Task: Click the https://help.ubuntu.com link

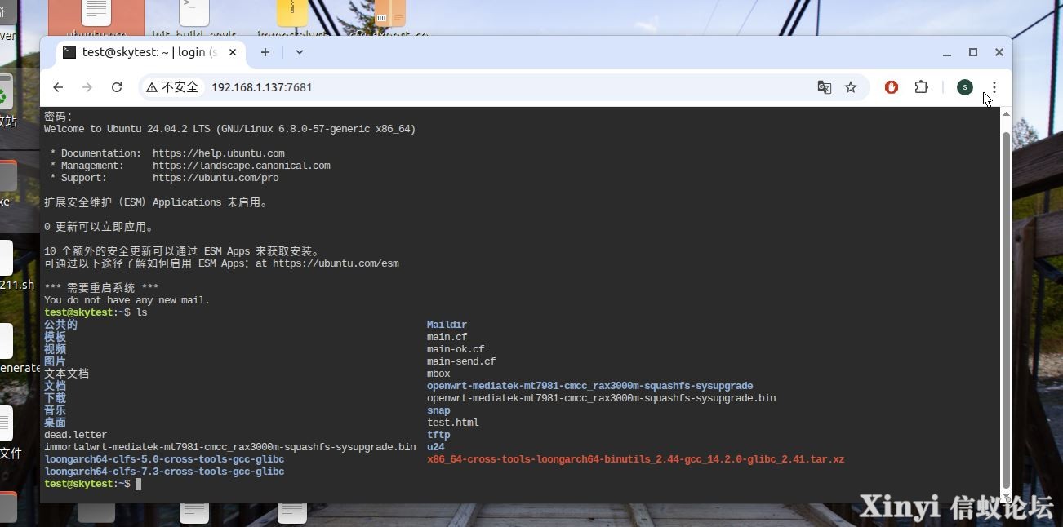Action: click(x=218, y=153)
